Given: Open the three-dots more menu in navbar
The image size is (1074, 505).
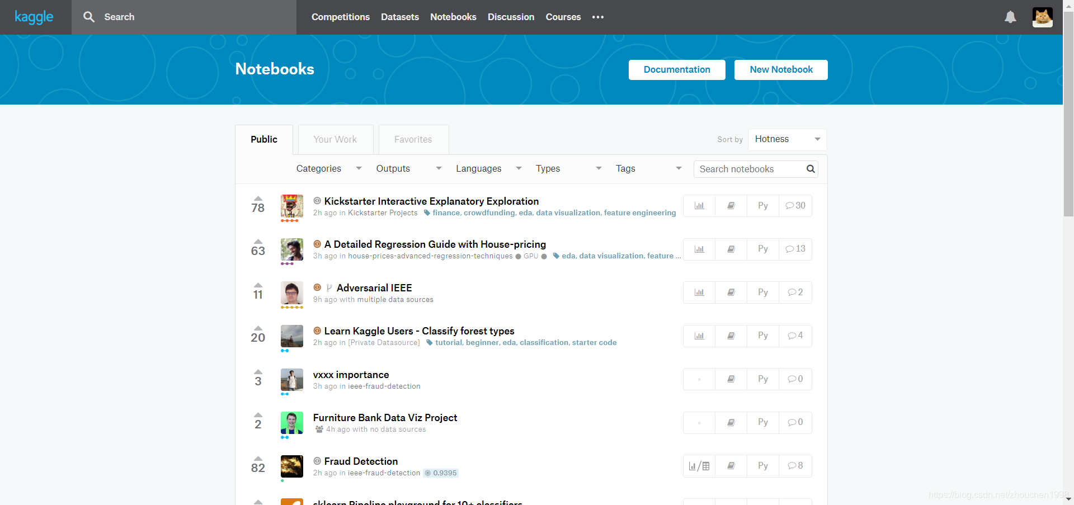Looking at the screenshot, I should pos(598,17).
